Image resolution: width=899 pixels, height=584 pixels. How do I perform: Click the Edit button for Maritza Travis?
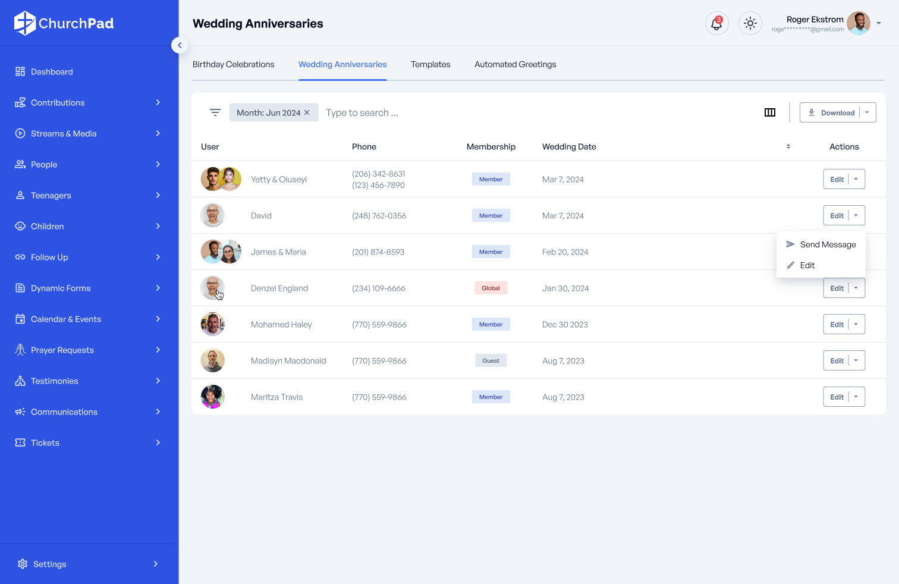(836, 397)
